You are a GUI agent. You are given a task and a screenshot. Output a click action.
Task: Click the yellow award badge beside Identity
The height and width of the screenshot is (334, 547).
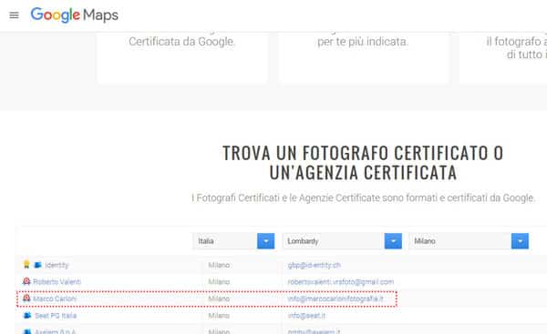(x=26, y=265)
